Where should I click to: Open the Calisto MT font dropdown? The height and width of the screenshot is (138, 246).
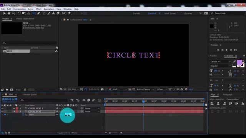point(221,62)
